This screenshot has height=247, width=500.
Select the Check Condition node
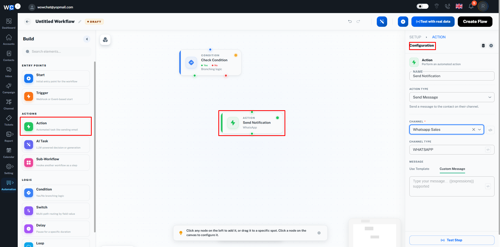tap(211, 63)
